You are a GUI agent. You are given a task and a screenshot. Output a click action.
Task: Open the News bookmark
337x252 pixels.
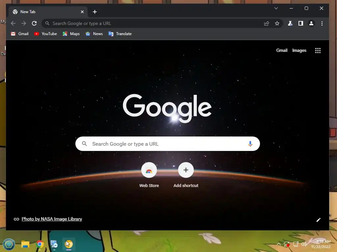[94, 34]
